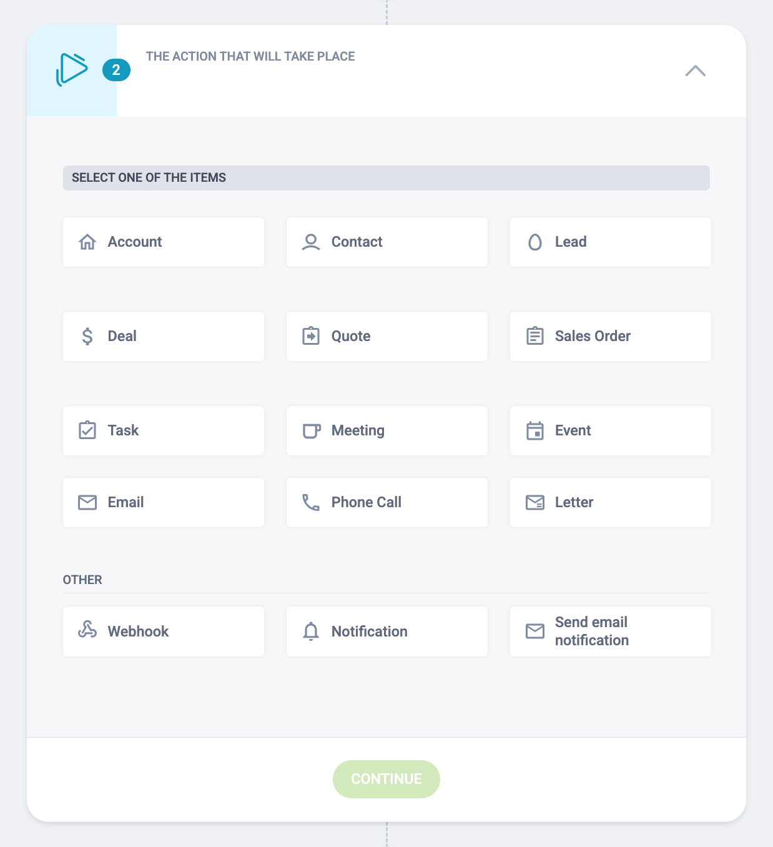773x847 pixels.
Task: Click the CONTINUE button
Action: point(386,779)
